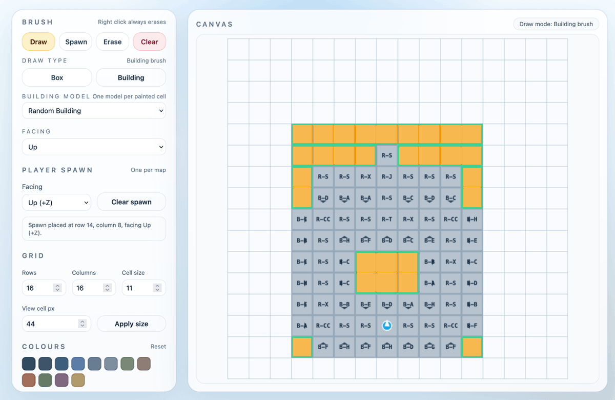
Task: Pick the darkest navy colour swatch
Action: (x=29, y=364)
